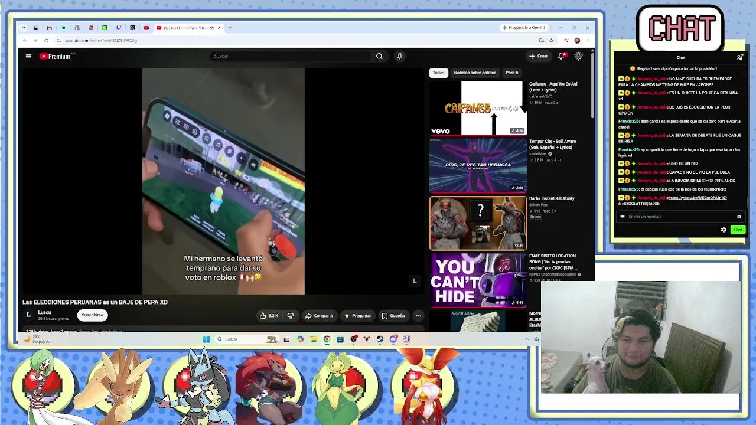Open the YouTube account avatar menu

(578, 56)
